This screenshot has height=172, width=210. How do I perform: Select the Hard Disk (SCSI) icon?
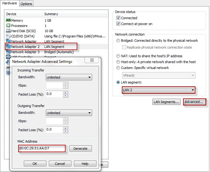[8, 31]
